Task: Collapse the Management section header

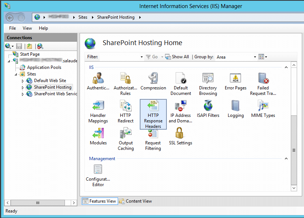Action: (286, 158)
